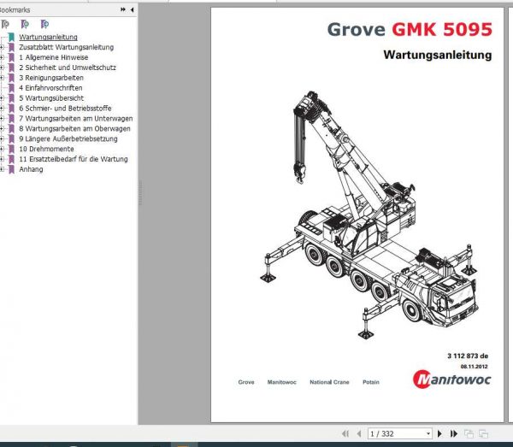
Task: Jump to the last page
Action: coord(454,433)
